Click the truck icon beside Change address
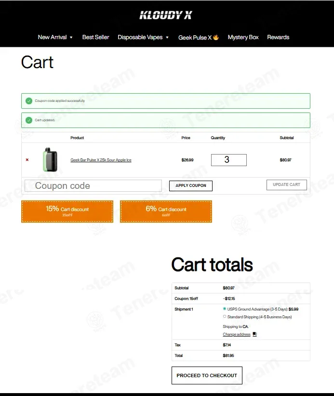Viewport: 334px width, 396px height. tap(254, 334)
